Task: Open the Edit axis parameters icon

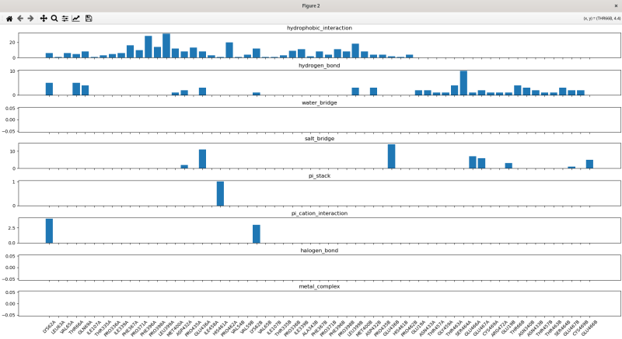Action: (76, 18)
